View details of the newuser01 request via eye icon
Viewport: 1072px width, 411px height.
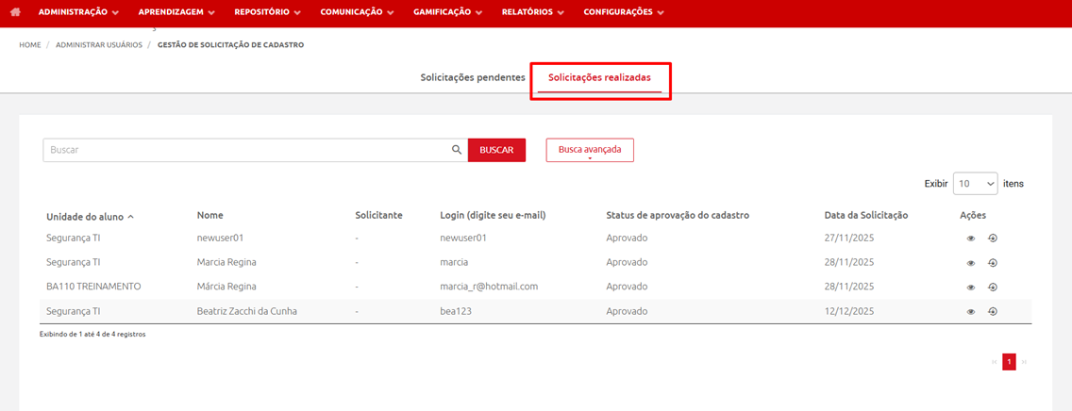(971, 238)
